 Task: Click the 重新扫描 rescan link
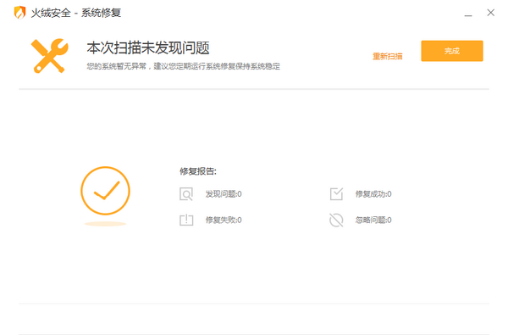point(388,57)
